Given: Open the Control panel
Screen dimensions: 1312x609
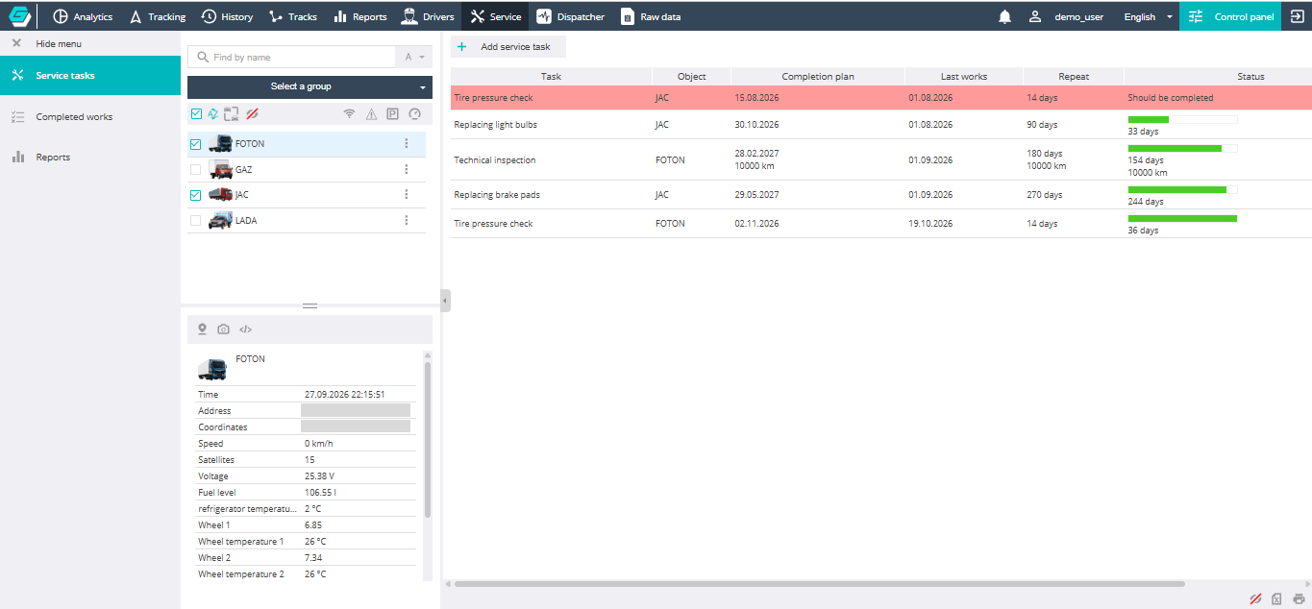Looking at the screenshot, I should point(1230,16).
